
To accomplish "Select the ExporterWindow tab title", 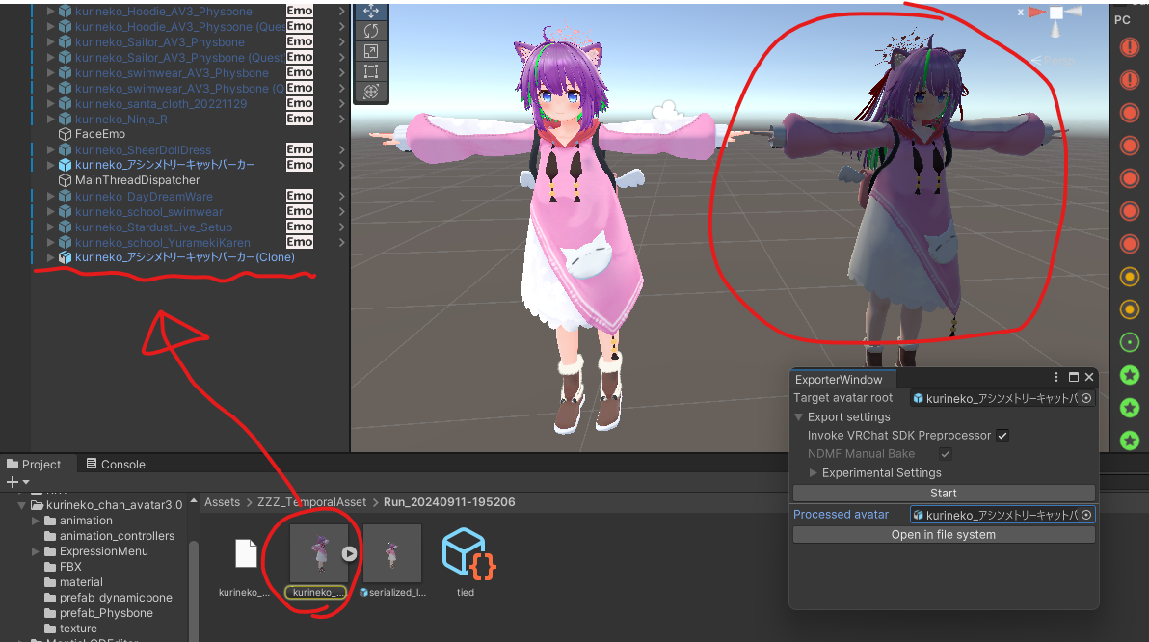I will (x=839, y=380).
